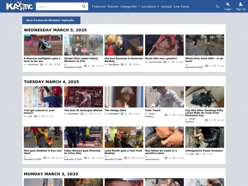Open uploader profile 'roch'

pyautogui.click(x=30, y=116)
